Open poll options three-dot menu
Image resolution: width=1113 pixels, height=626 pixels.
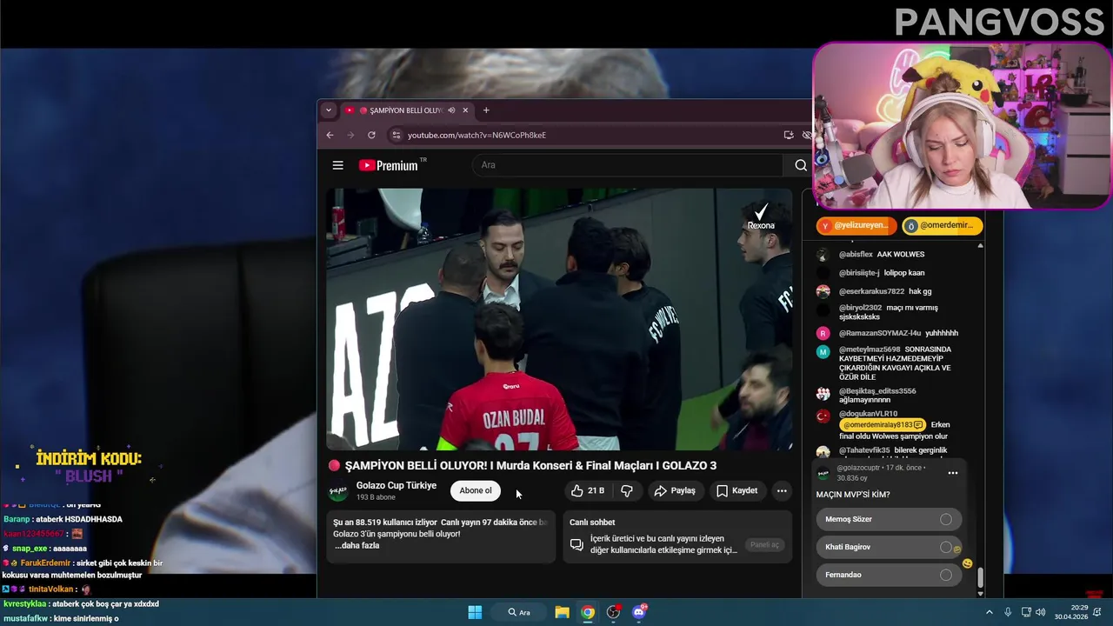pos(953,473)
